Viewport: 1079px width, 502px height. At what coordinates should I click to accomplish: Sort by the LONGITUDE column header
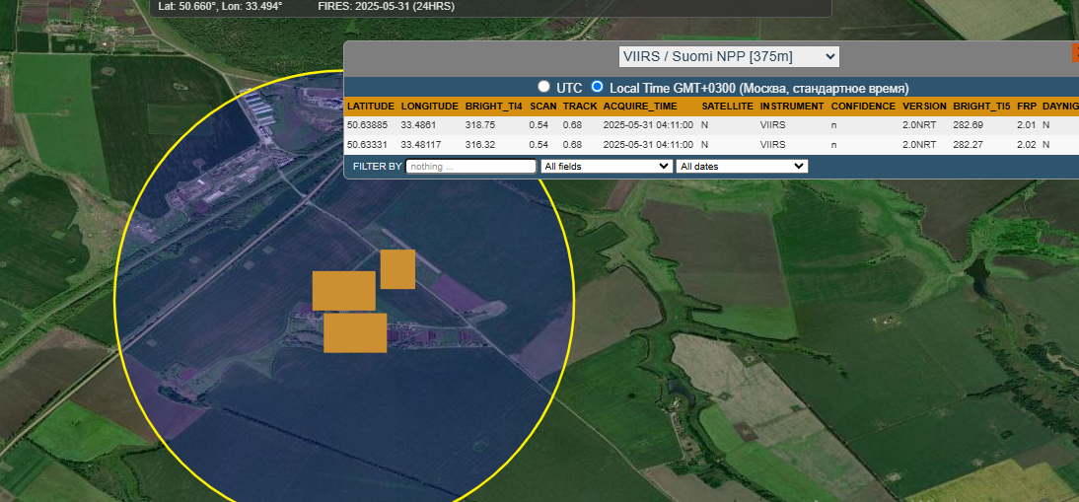click(429, 107)
